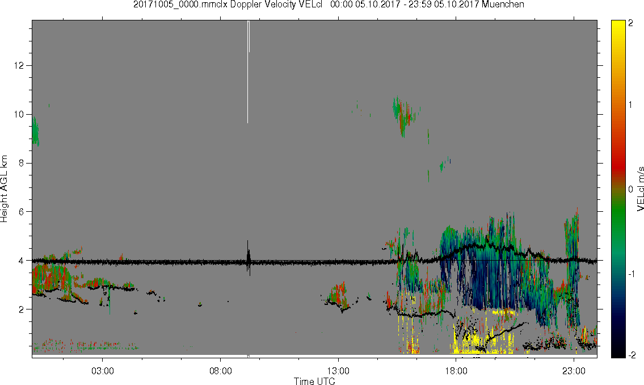Click the 8 km height tick label

coord(22,163)
